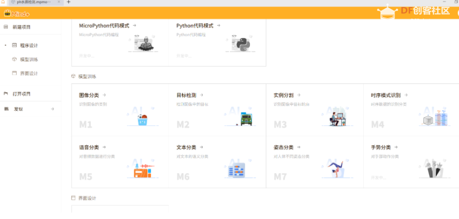The height and width of the screenshot is (219, 459).
Task: Close the ph水质检测 project tab
Action: pyautogui.click(x=59, y=2)
